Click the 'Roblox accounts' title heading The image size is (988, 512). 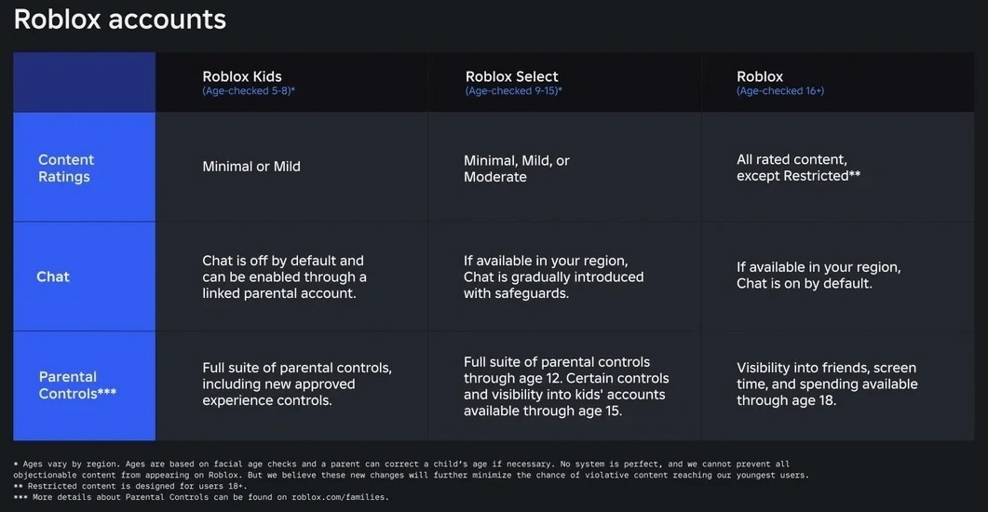click(x=119, y=20)
